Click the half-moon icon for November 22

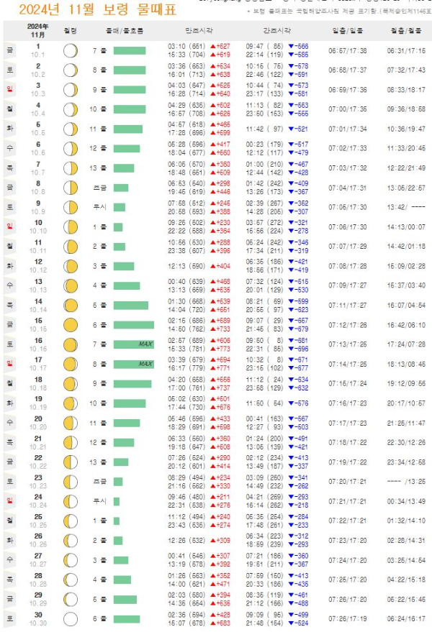click(71, 462)
